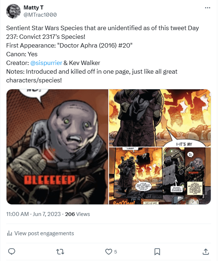Open the large left comic image
The height and width of the screenshot is (261, 218).
(x=57, y=146)
